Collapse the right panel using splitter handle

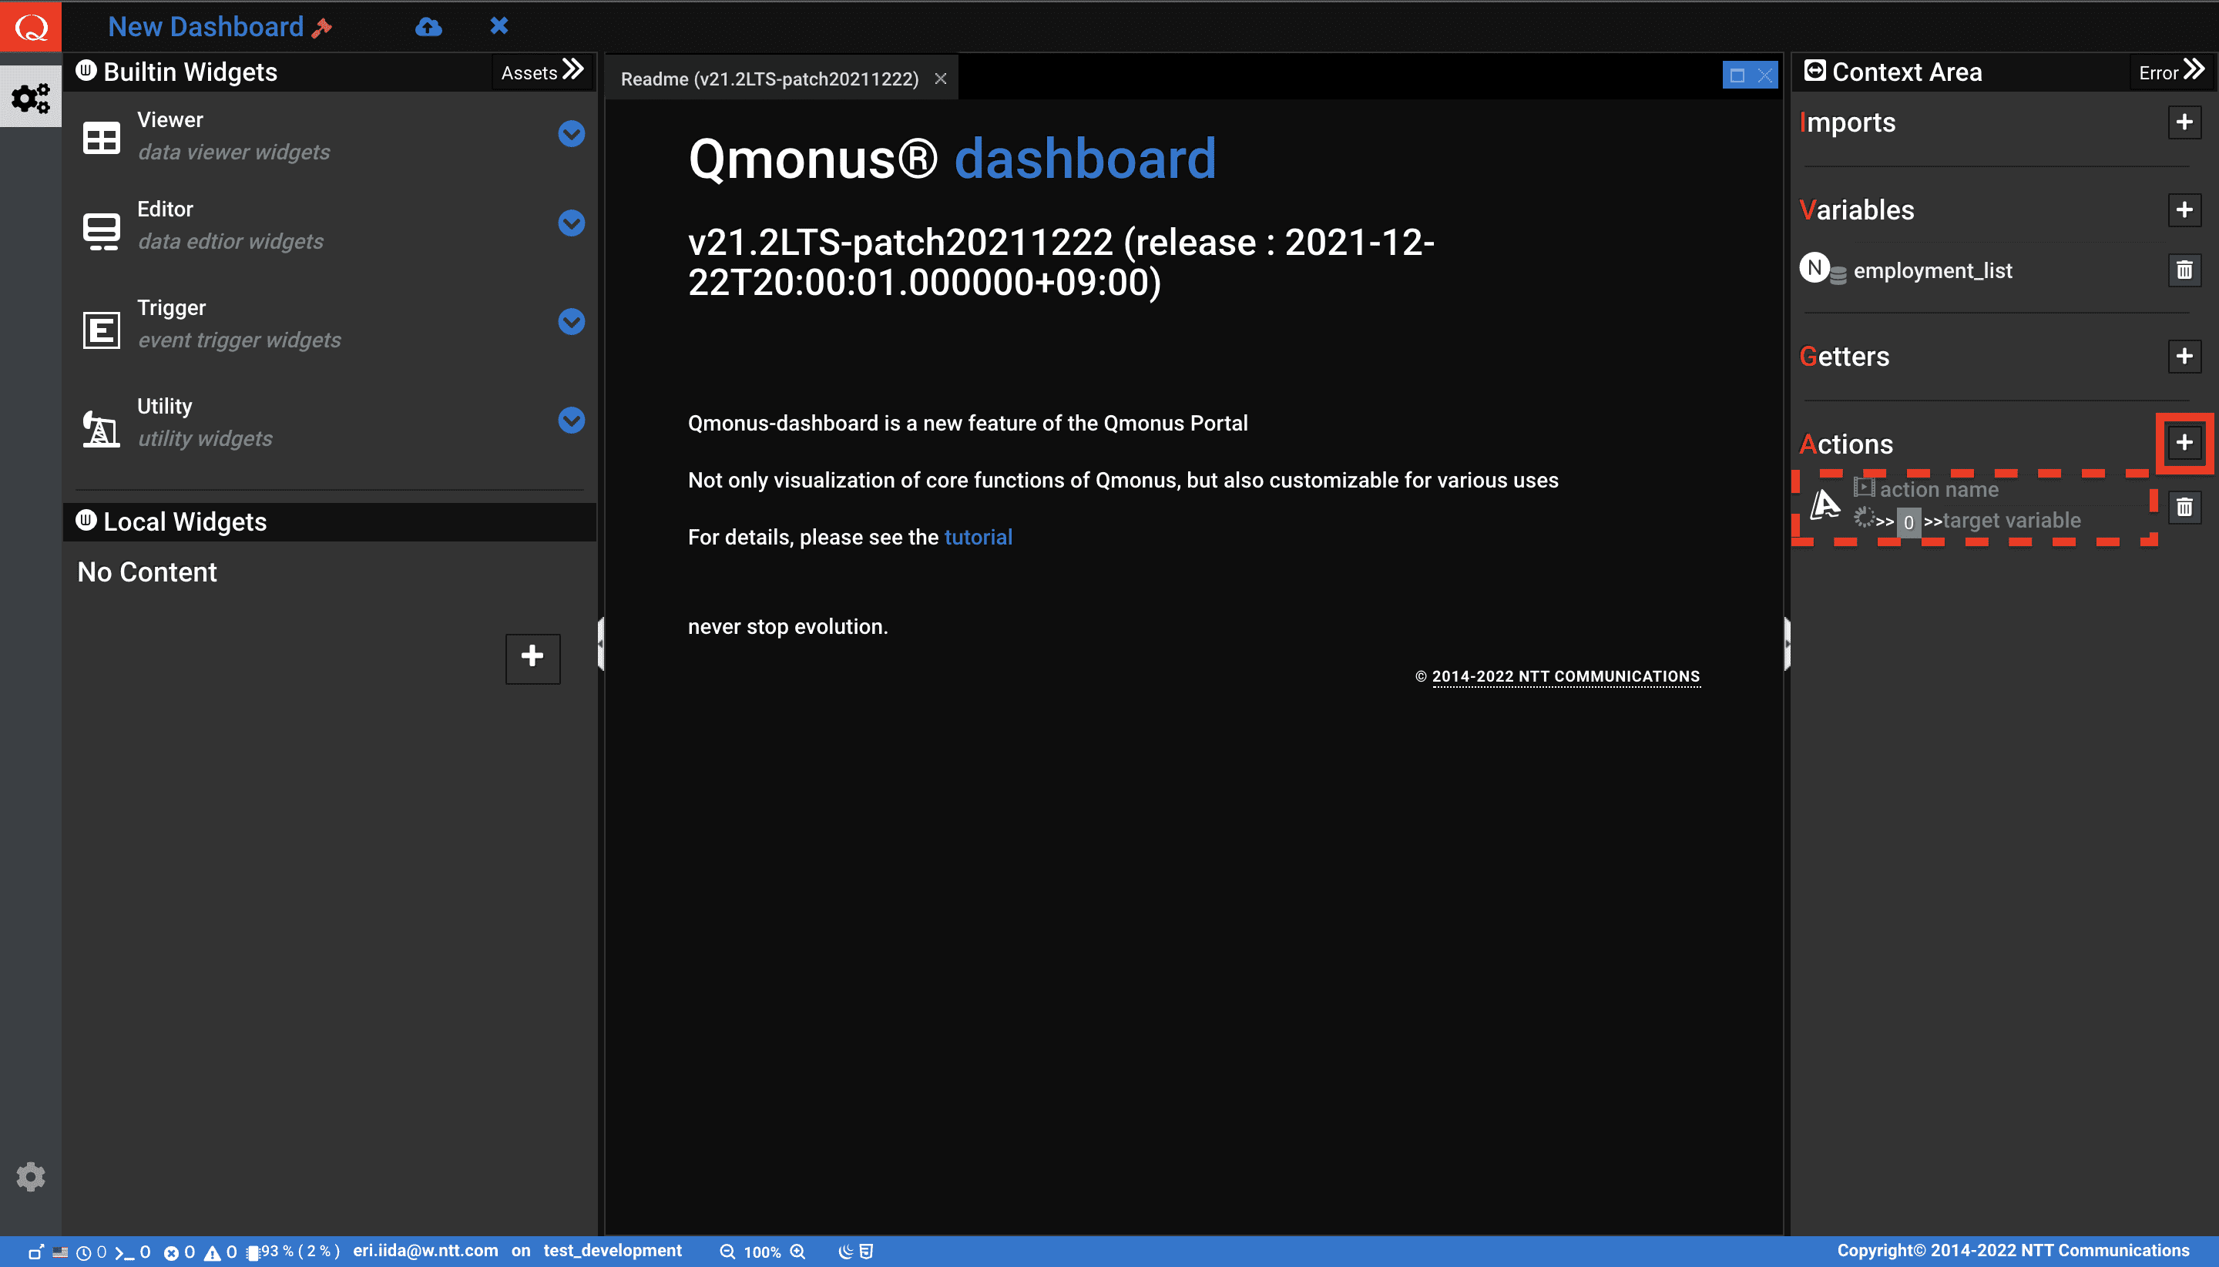point(1786,644)
